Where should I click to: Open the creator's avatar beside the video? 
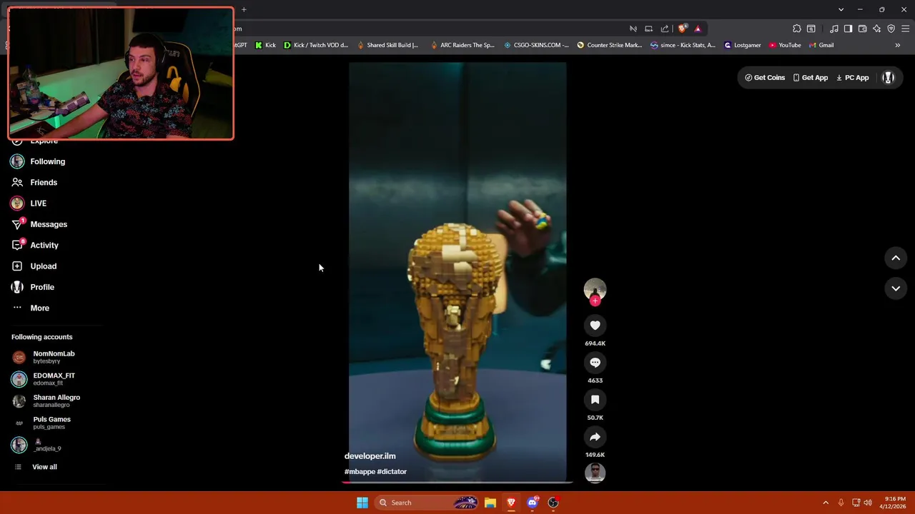pyautogui.click(x=595, y=289)
